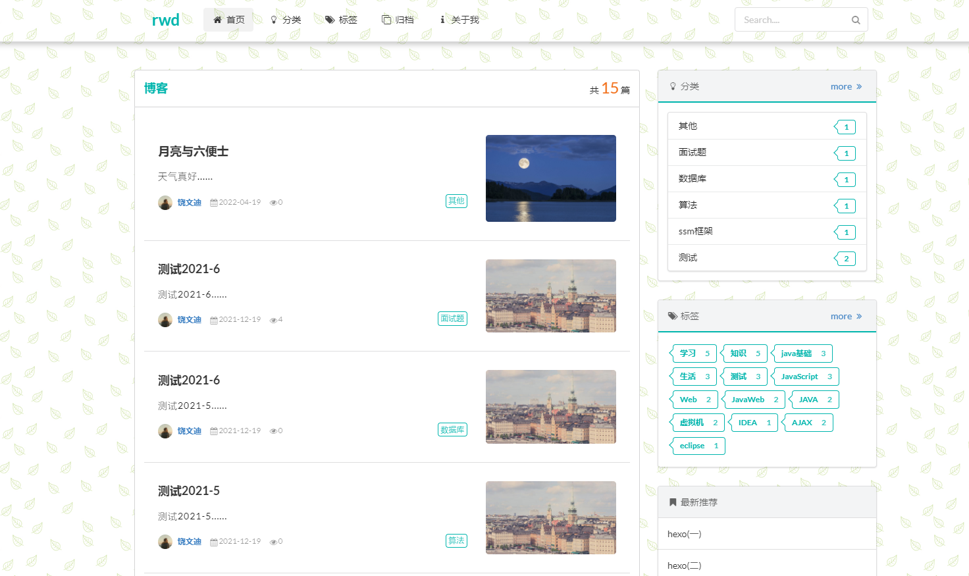The width and height of the screenshot is (969, 576).
Task: Click calendar icon beside 2022-04-19
Action: [214, 203]
